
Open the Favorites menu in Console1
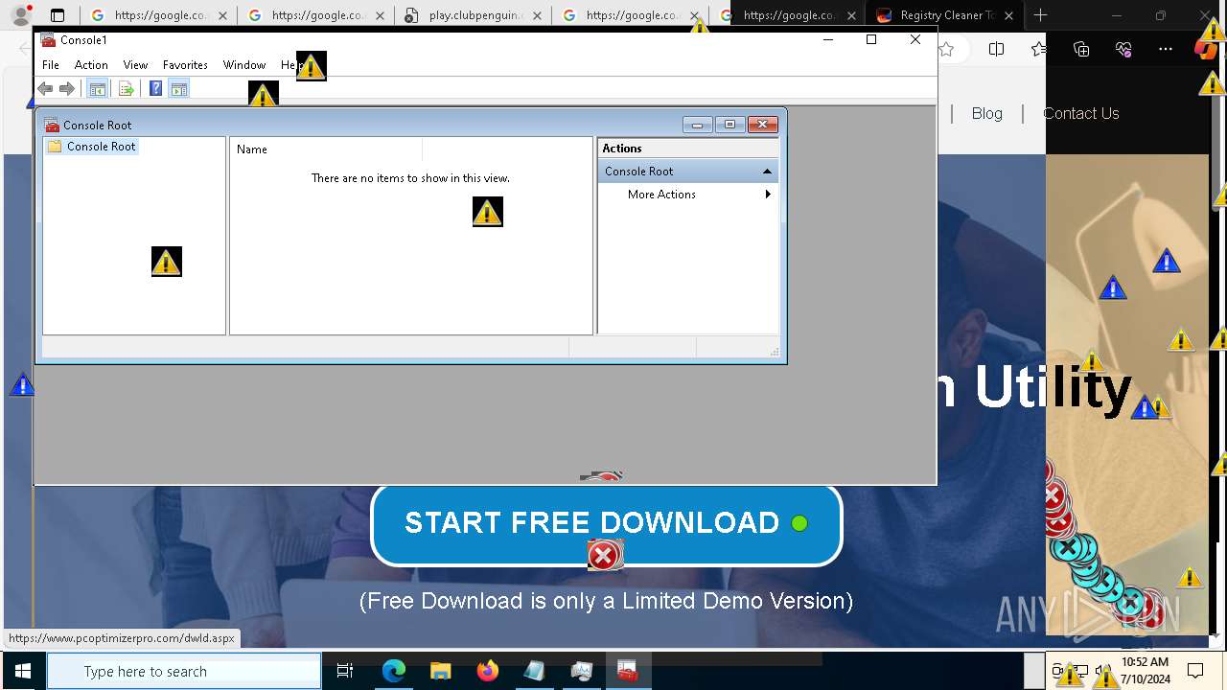[185, 65]
